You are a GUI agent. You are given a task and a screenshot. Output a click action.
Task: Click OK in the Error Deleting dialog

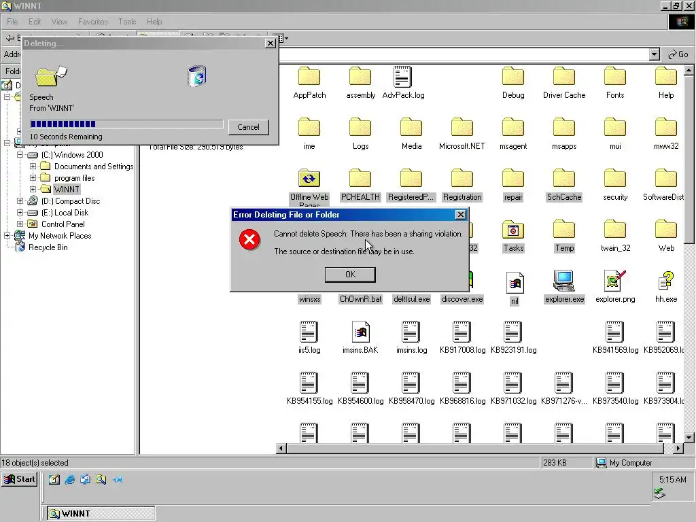(350, 275)
